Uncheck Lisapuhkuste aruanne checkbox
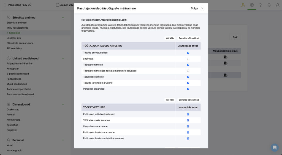The width and height of the screenshot is (282, 155). [188, 126]
